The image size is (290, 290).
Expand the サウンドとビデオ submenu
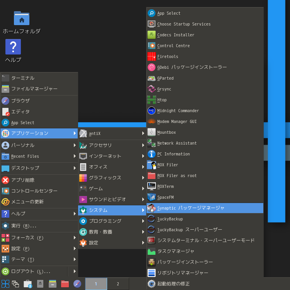coord(112,200)
